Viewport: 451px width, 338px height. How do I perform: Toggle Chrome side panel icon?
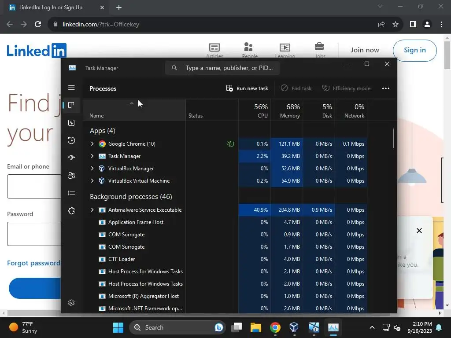(x=413, y=25)
